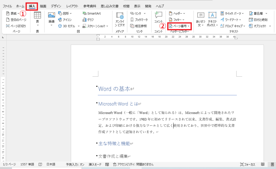The width and height of the screenshot is (276, 169).
Task: Open the ヘッダー header dropdown
Action: click(x=177, y=13)
